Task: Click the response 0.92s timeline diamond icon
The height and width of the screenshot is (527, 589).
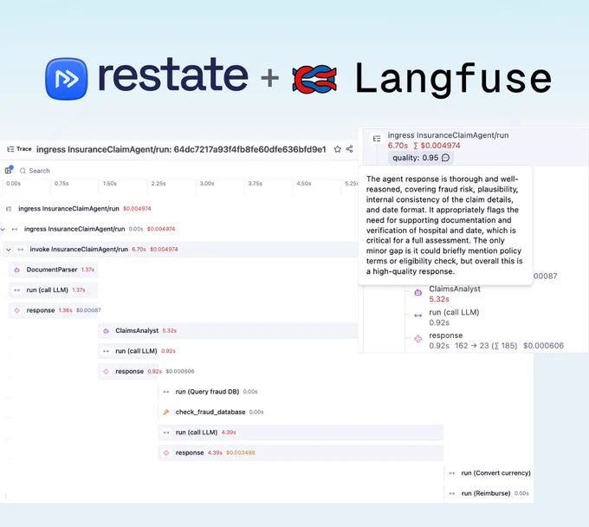Action: (106, 371)
